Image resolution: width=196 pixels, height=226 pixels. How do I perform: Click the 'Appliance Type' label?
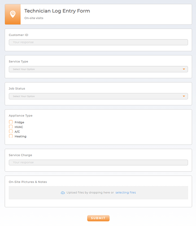[20, 116]
